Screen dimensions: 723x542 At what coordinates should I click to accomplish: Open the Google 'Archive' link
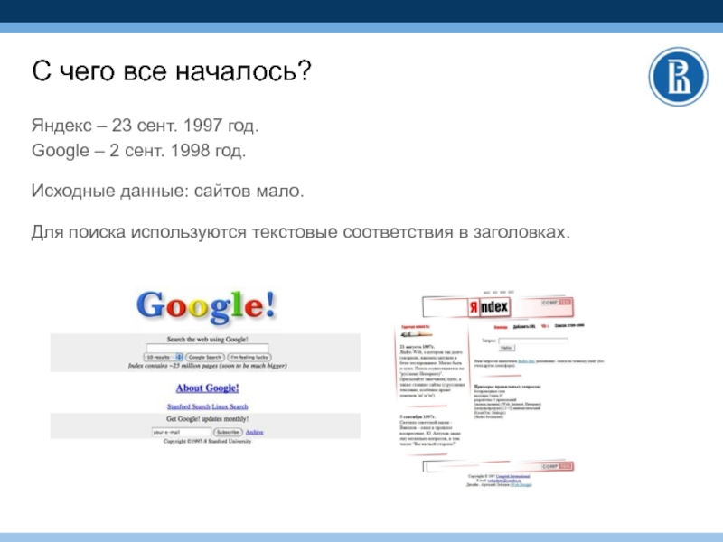point(255,433)
